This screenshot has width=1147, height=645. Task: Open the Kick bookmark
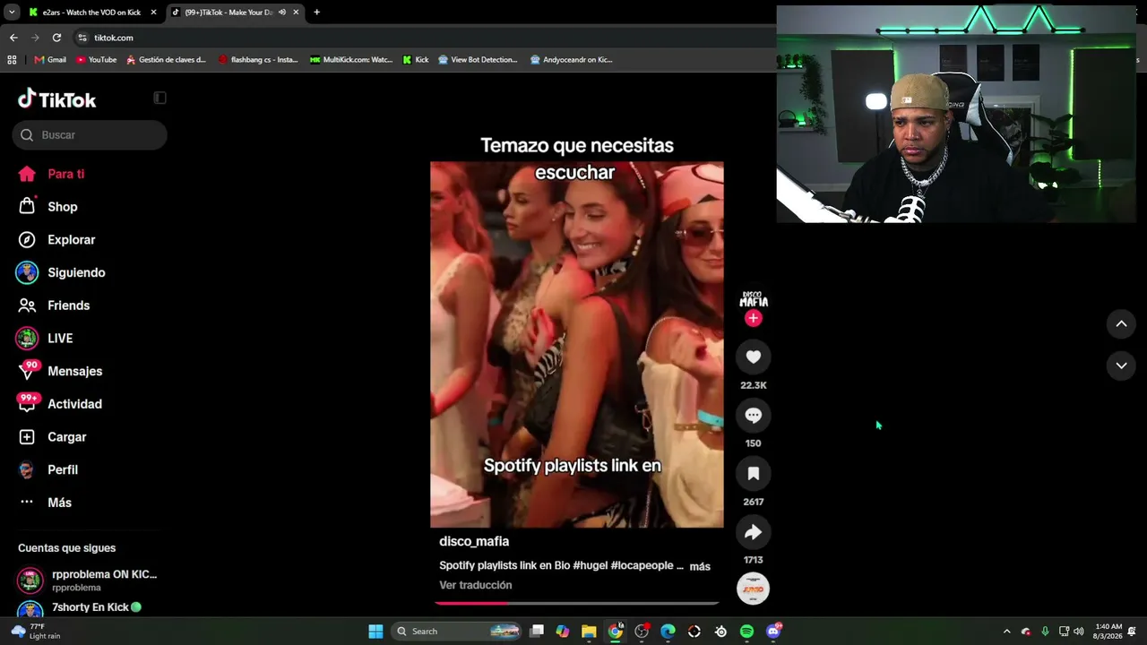tap(416, 60)
